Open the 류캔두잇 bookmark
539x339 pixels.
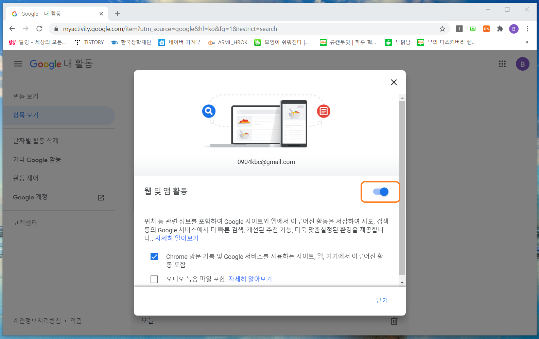click(x=348, y=42)
